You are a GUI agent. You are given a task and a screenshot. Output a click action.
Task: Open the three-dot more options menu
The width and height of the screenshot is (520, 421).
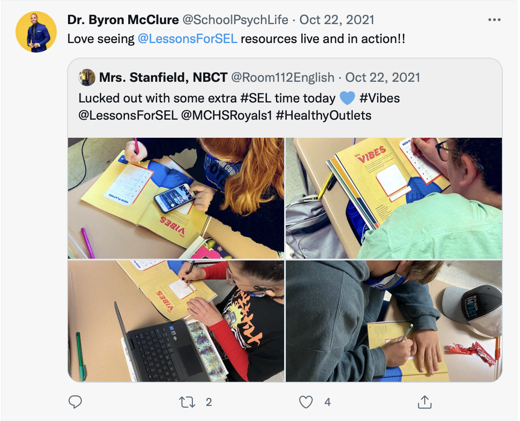click(x=494, y=20)
